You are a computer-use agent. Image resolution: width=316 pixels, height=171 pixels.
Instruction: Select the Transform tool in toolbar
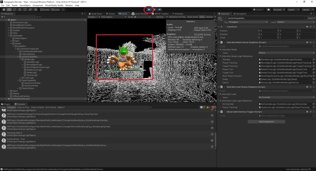[x=30, y=10]
